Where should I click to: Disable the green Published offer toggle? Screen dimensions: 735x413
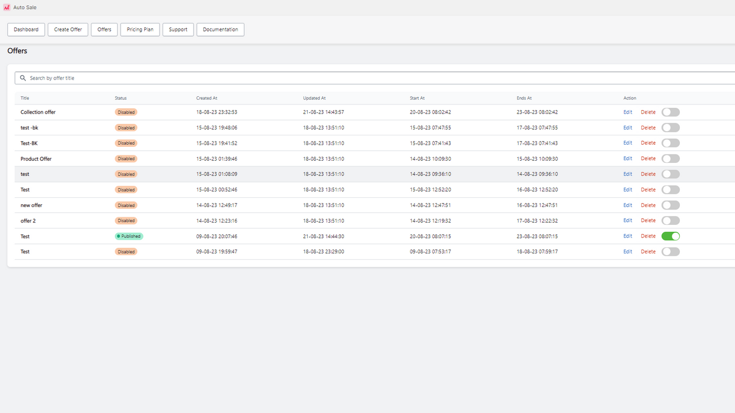pos(670,236)
